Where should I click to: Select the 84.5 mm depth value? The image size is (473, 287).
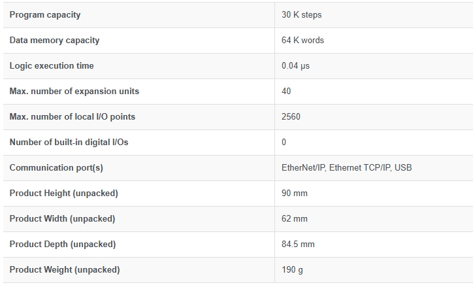tap(298, 244)
